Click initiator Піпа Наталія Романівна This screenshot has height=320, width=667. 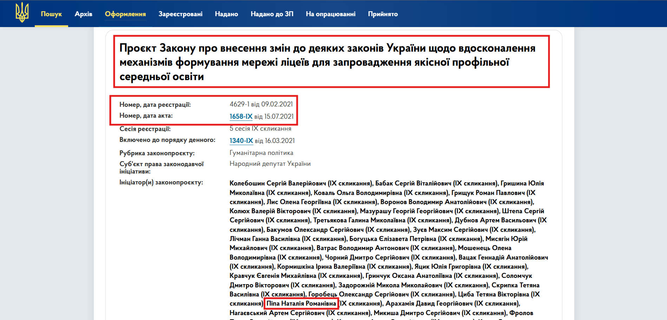point(301,303)
